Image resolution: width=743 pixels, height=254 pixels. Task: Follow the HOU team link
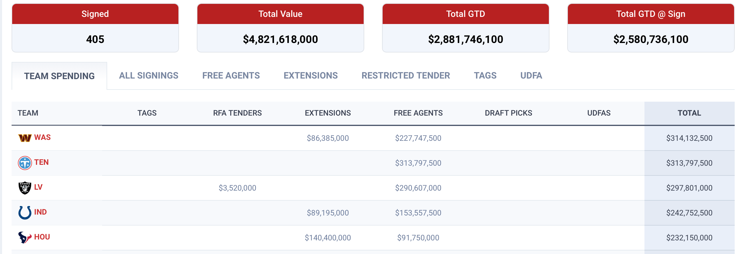42,237
